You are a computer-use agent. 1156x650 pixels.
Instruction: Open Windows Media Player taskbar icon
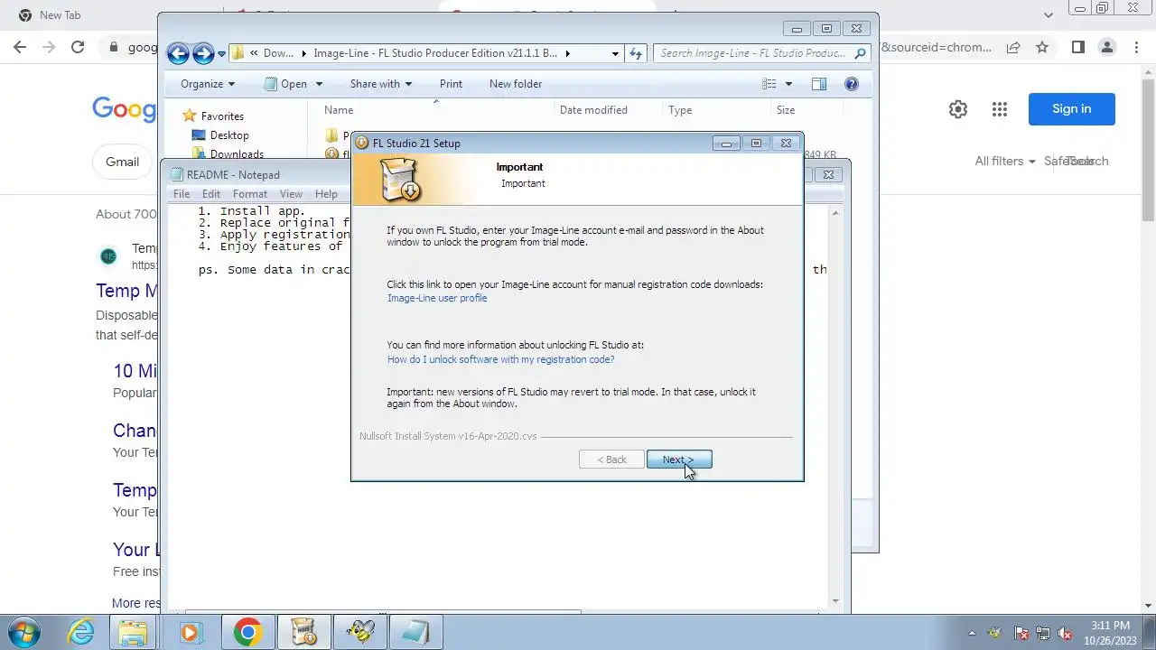[x=189, y=633]
